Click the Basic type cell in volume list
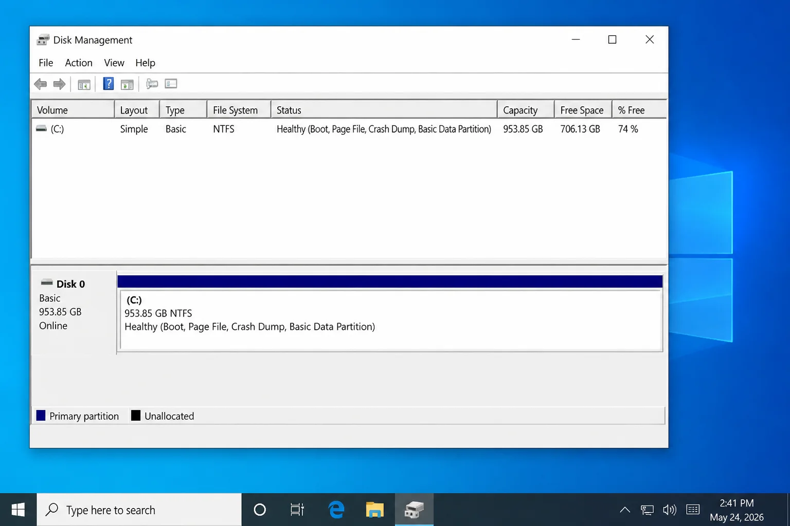790x526 pixels. [x=176, y=129]
